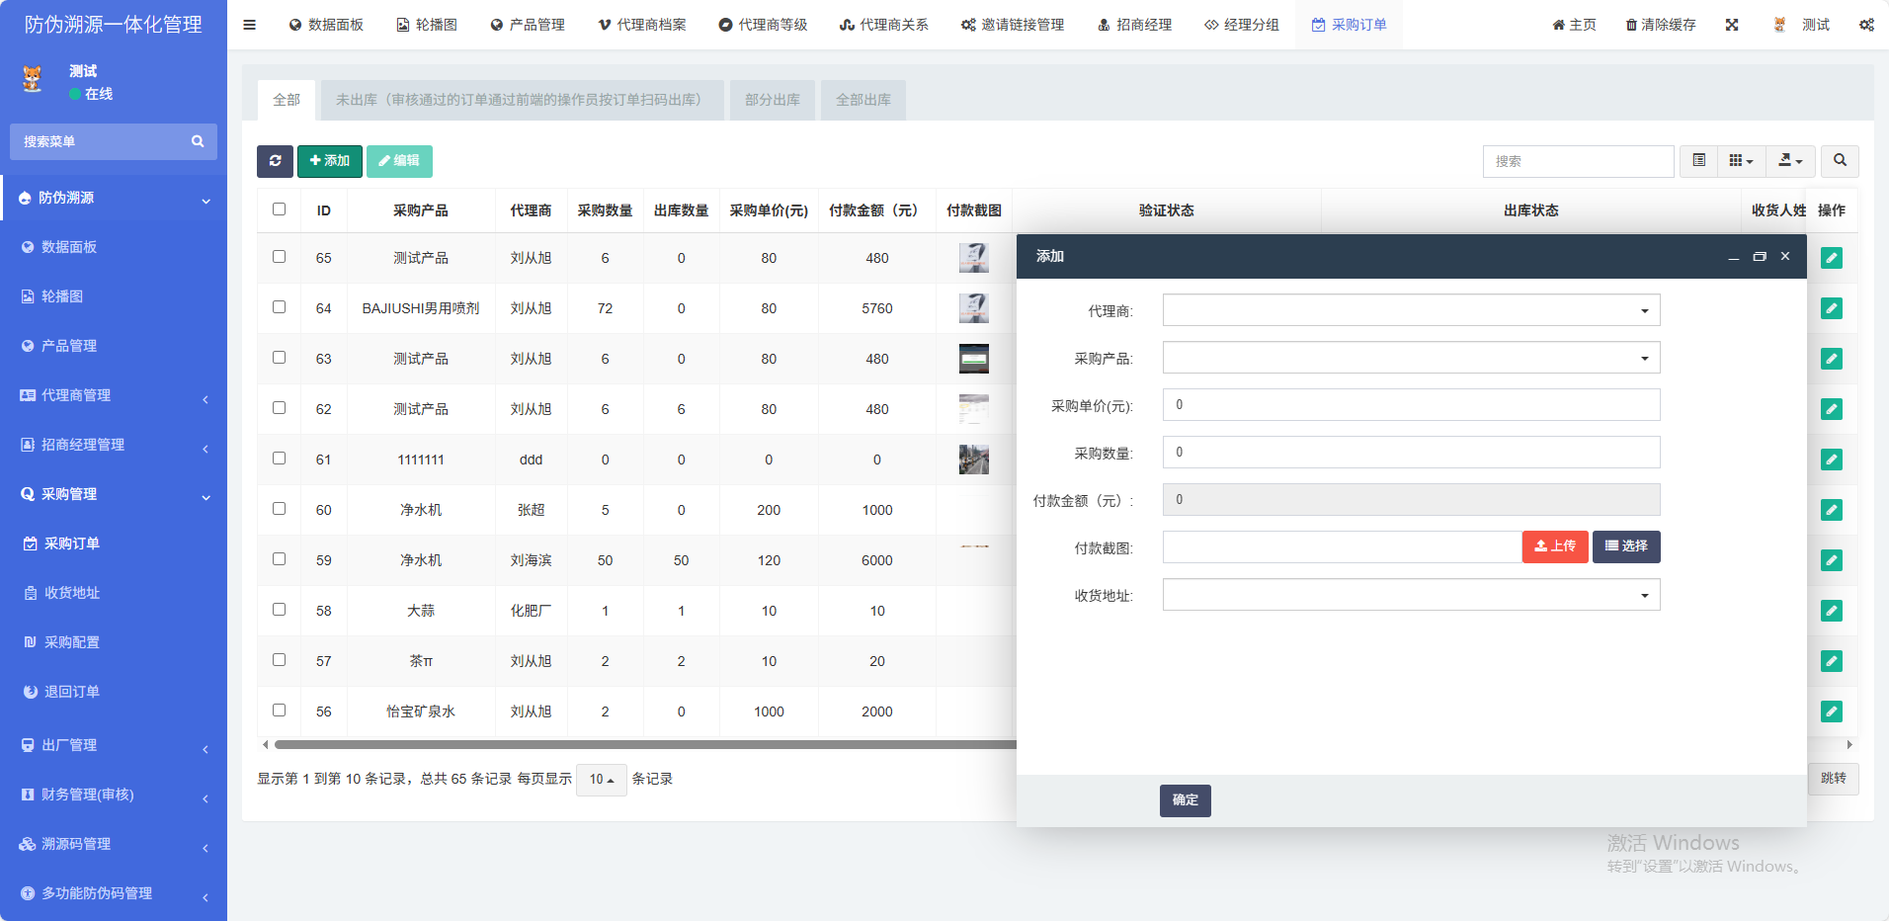Switch to the 部分出库 tab
The height and width of the screenshot is (921, 1889).
(772, 100)
